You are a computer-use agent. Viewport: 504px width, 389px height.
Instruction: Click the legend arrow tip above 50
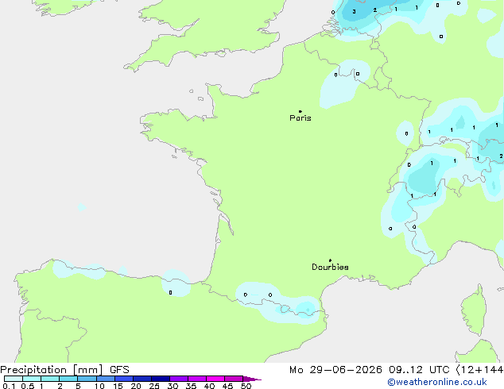[x=252, y=379]
